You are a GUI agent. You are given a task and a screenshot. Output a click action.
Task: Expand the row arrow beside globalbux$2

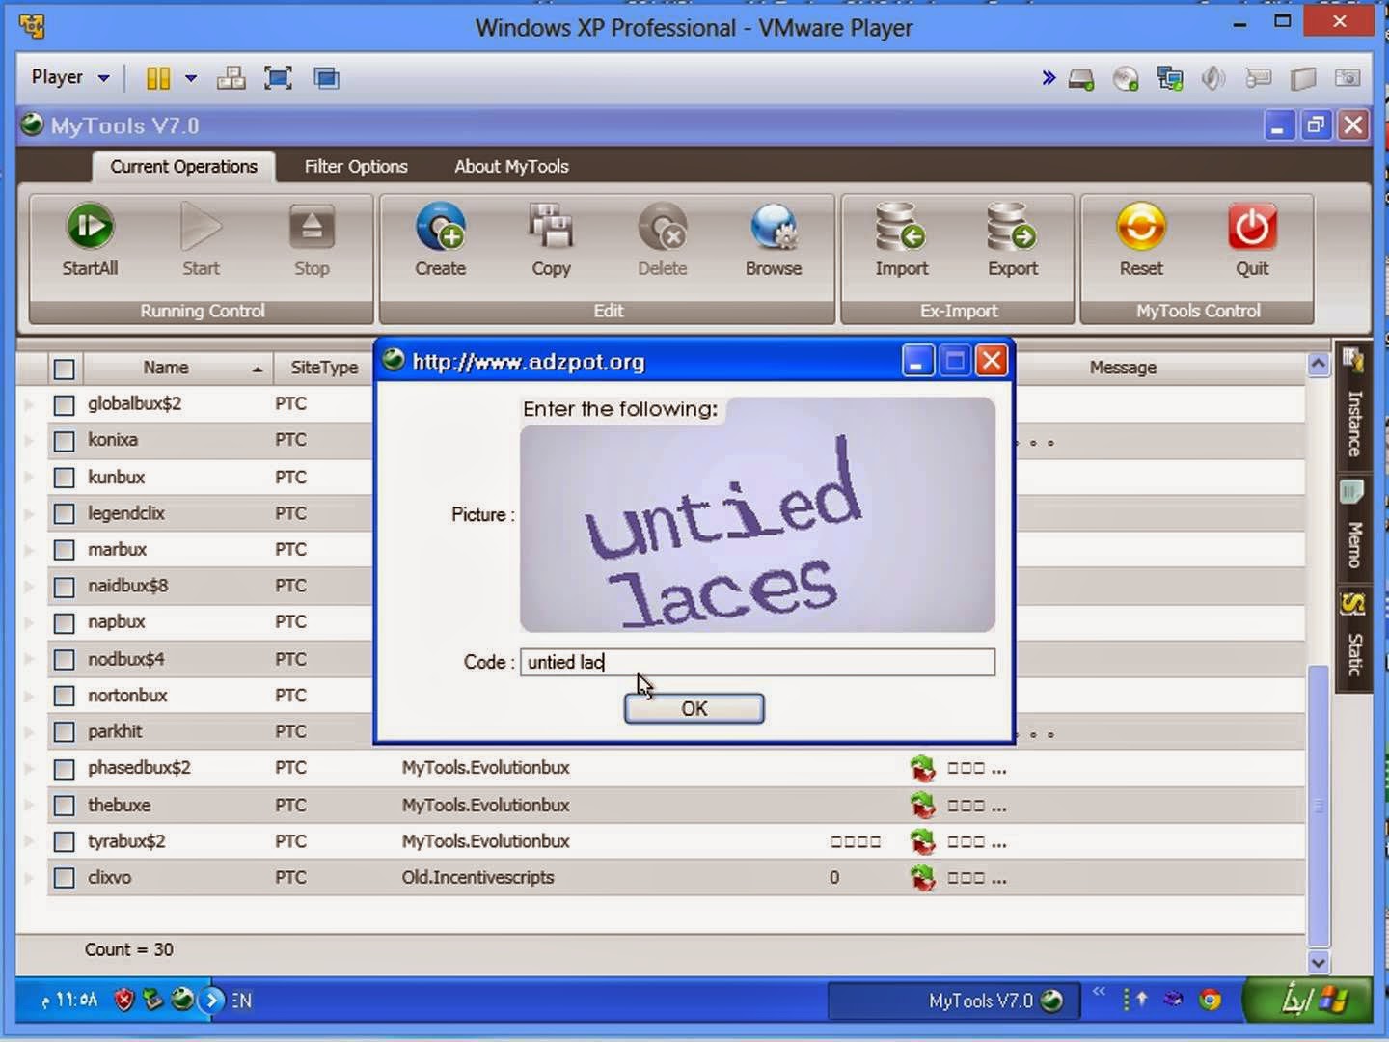tap(29, 404)
